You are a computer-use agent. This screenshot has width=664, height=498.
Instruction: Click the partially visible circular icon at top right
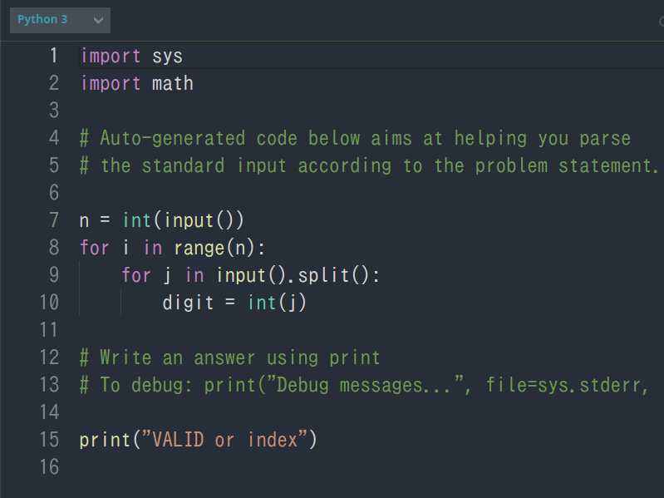coord(662,21)
